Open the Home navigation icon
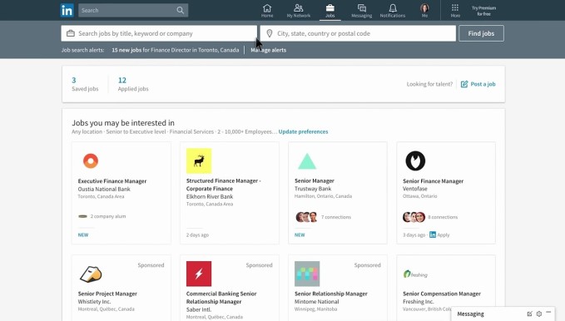Image resolution: width=565 pixels, height=321 pixels. 267,11
